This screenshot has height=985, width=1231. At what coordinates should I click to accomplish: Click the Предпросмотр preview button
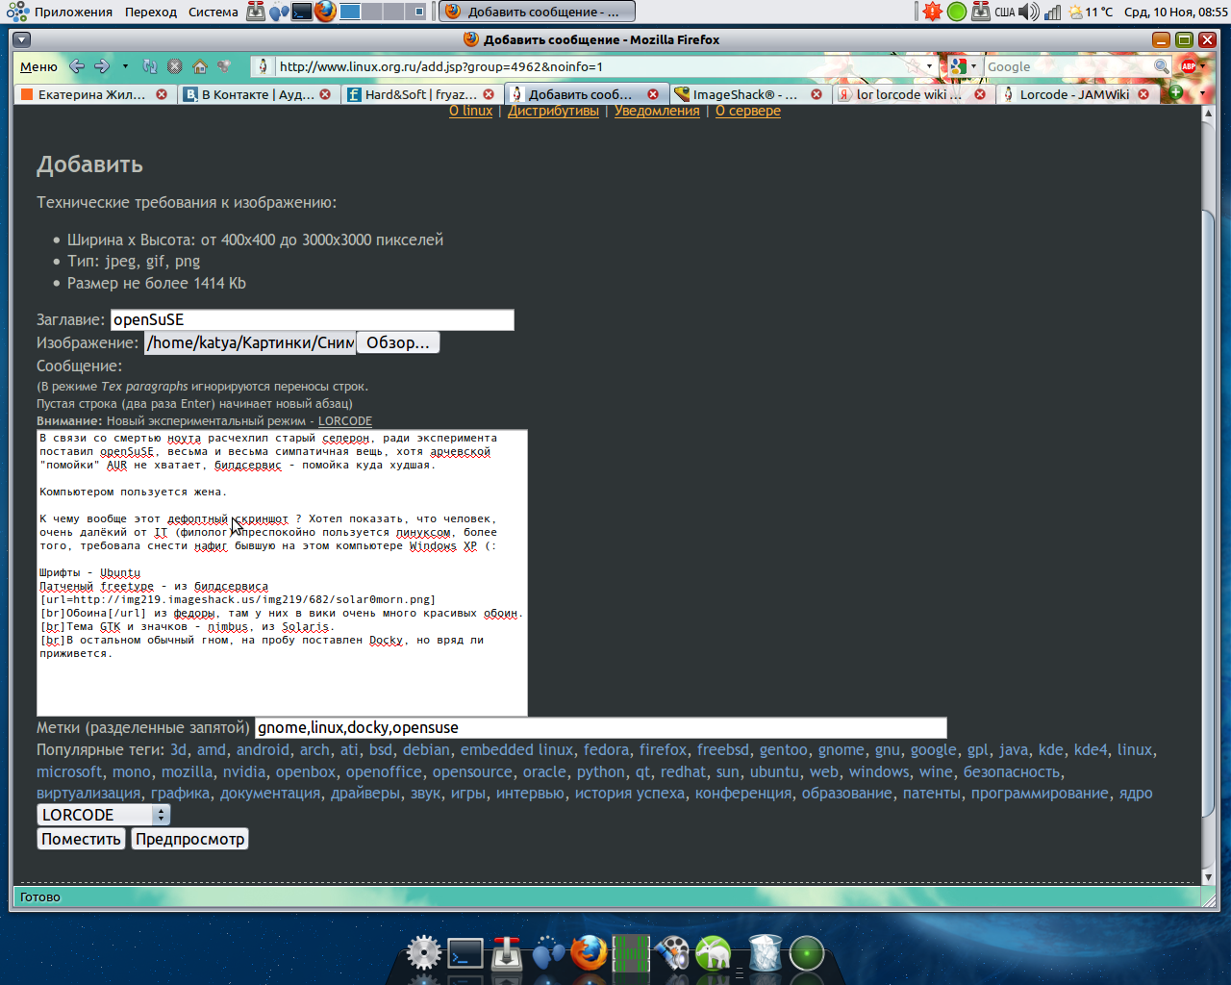(x=189, y=839)
